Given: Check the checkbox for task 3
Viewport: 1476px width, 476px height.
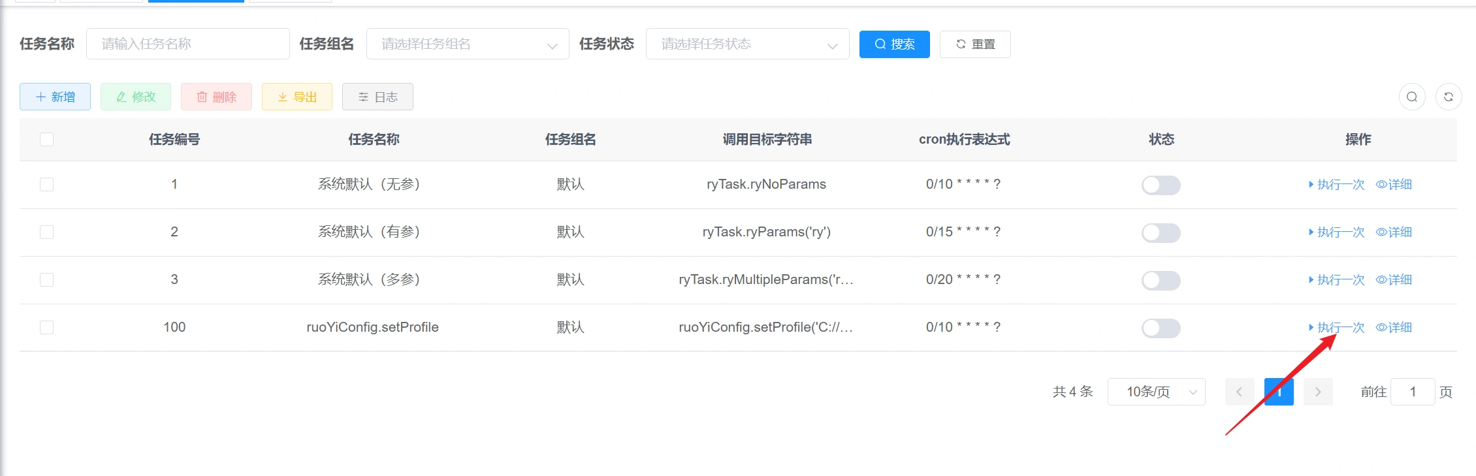Looking at the screenshot, I should coord(46,280).
